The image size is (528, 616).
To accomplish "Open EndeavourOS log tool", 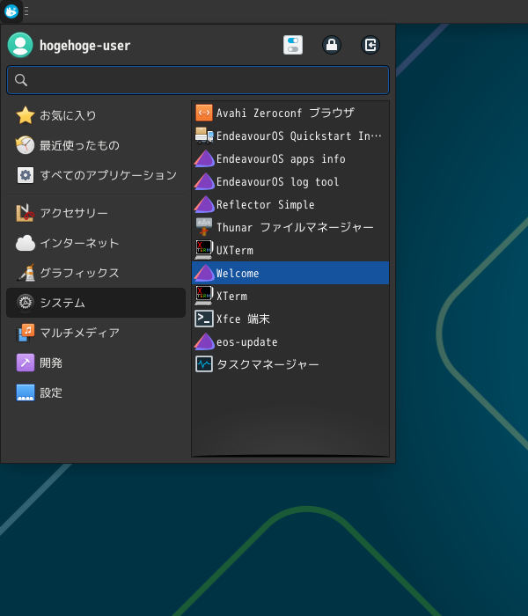I will [290, 181].
